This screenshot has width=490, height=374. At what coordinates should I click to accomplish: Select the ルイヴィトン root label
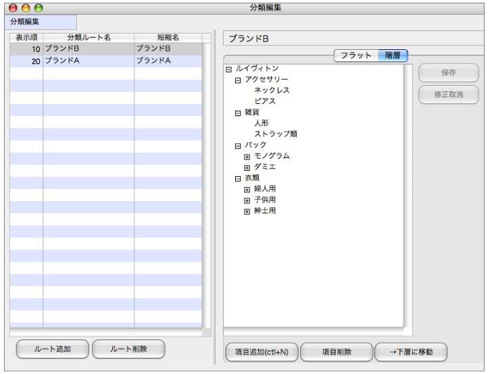pos(257,68)
